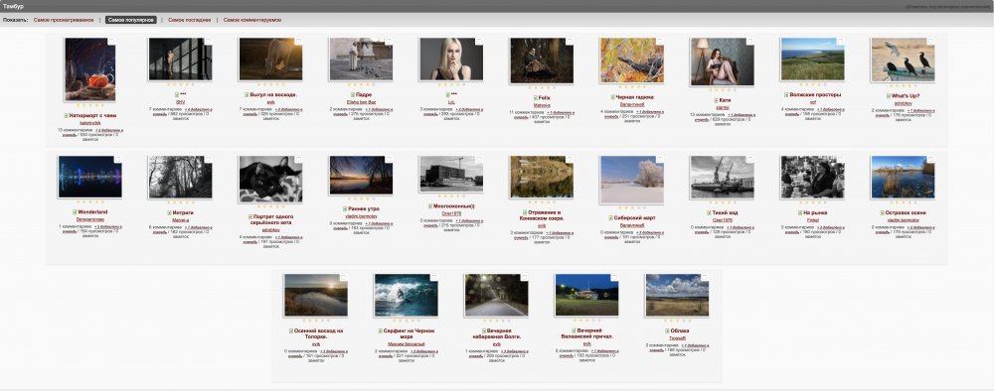
Task: Open the black cat portrait thumbnail
Action: 270,179
